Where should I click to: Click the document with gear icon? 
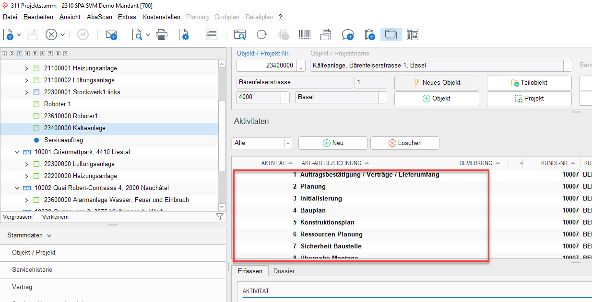pos(184,34)
